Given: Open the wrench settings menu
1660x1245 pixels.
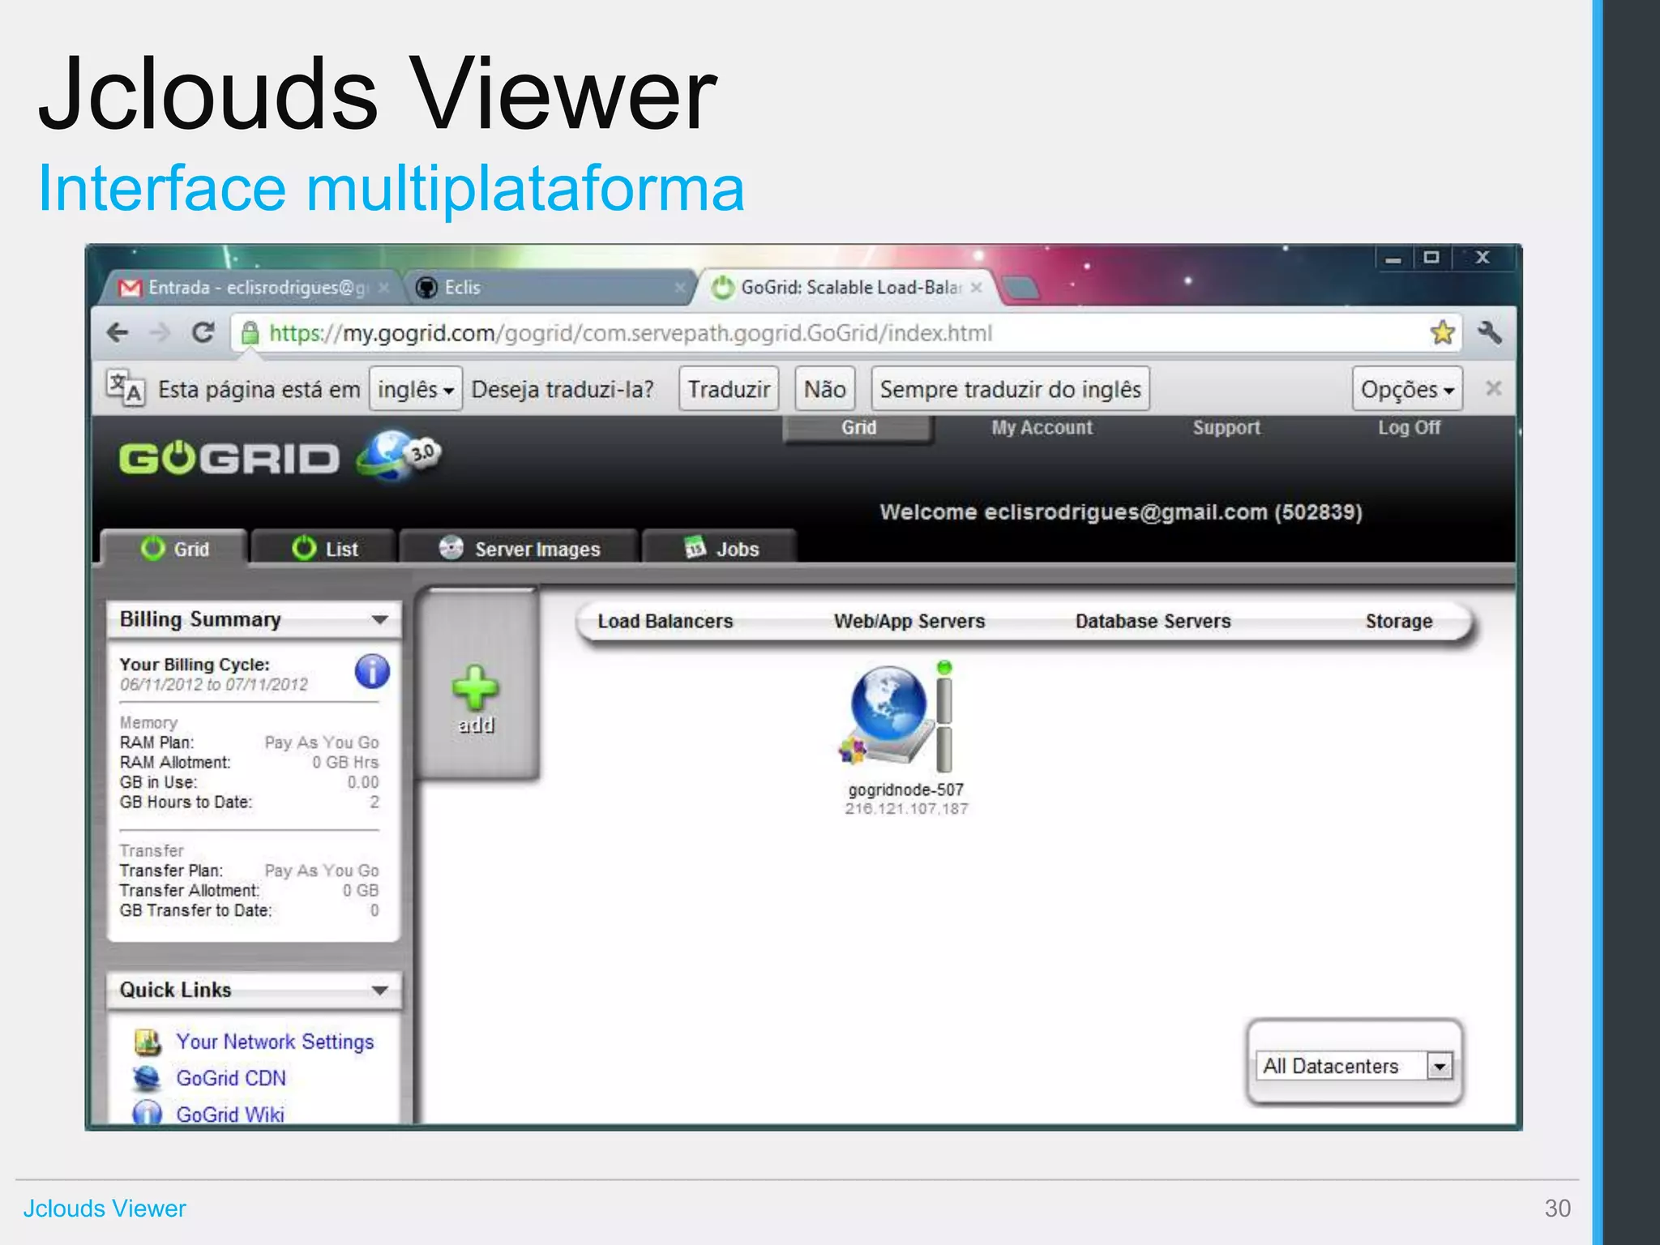Looking at the screenshot, I should click(1489, 332).
